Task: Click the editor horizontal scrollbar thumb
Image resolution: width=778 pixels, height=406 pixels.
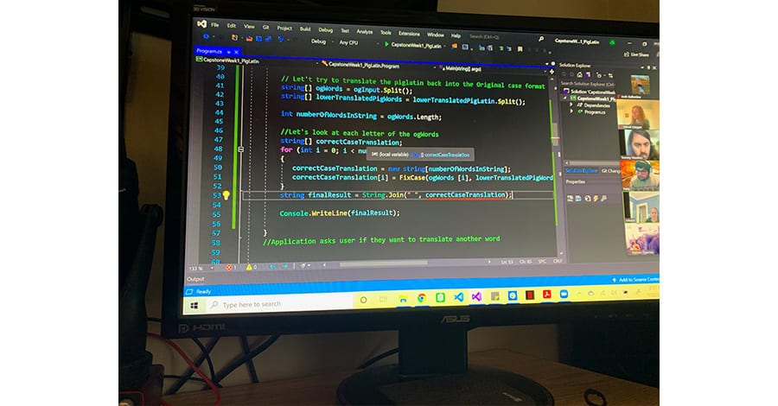Action: click(x=383, y=263)
